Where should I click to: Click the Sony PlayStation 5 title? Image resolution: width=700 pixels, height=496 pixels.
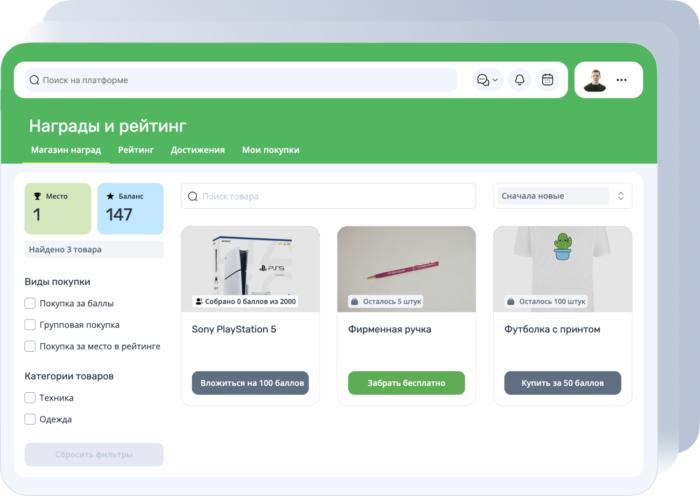tap(234, 329)
